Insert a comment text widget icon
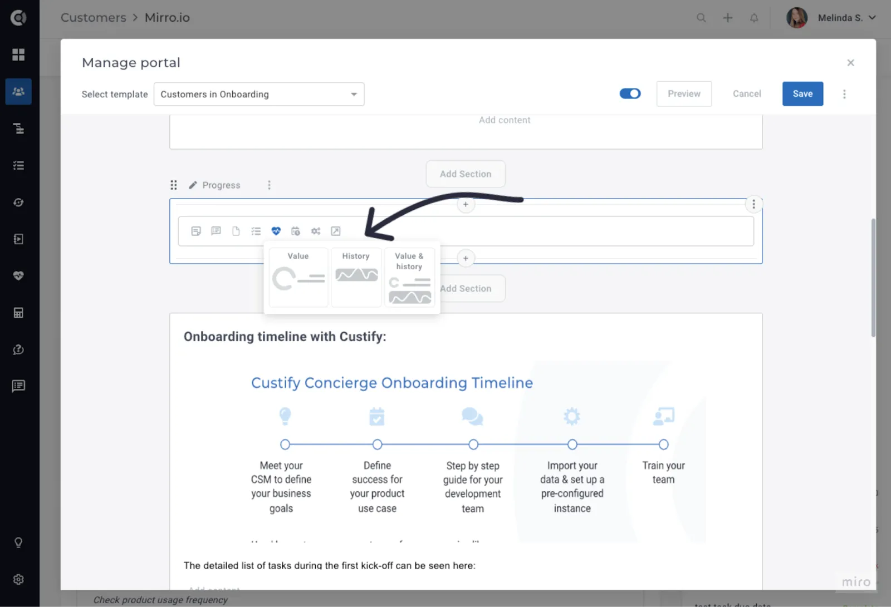The width and height of the screenshot is (891, 607). pyautogui.click(x=216, y=231)
